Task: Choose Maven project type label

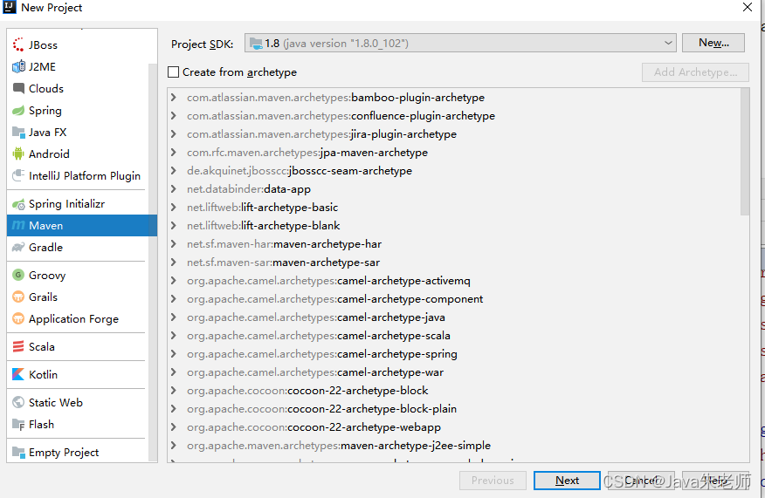Action: pos(46,226)
